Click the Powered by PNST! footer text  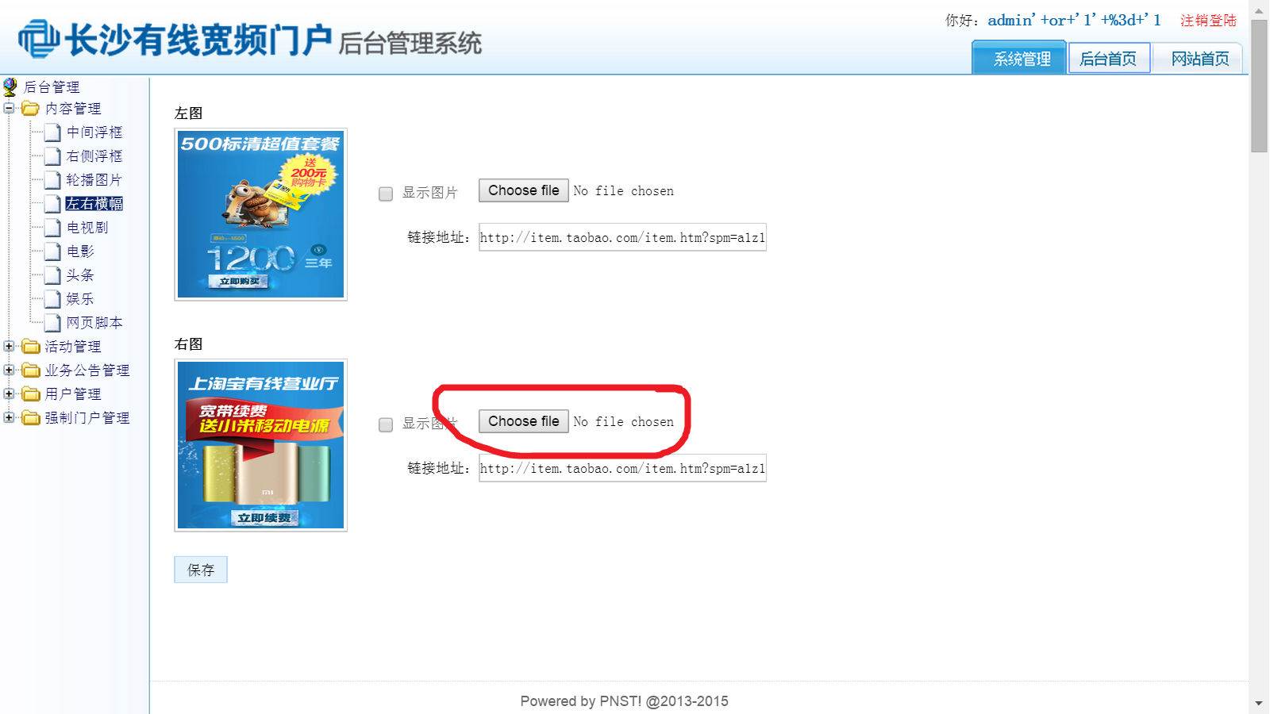point(624,701)
